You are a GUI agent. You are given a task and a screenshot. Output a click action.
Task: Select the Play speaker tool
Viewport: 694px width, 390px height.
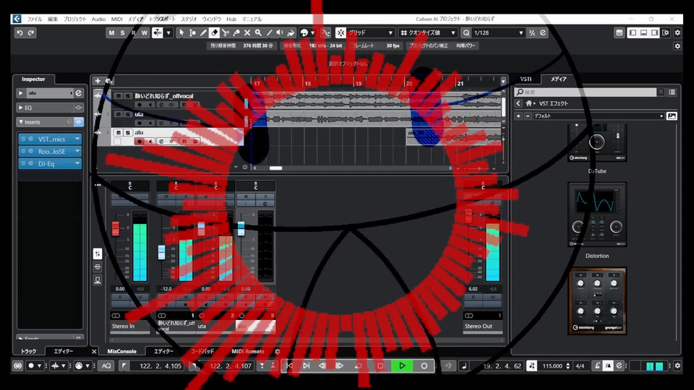[x=280, y=32]
